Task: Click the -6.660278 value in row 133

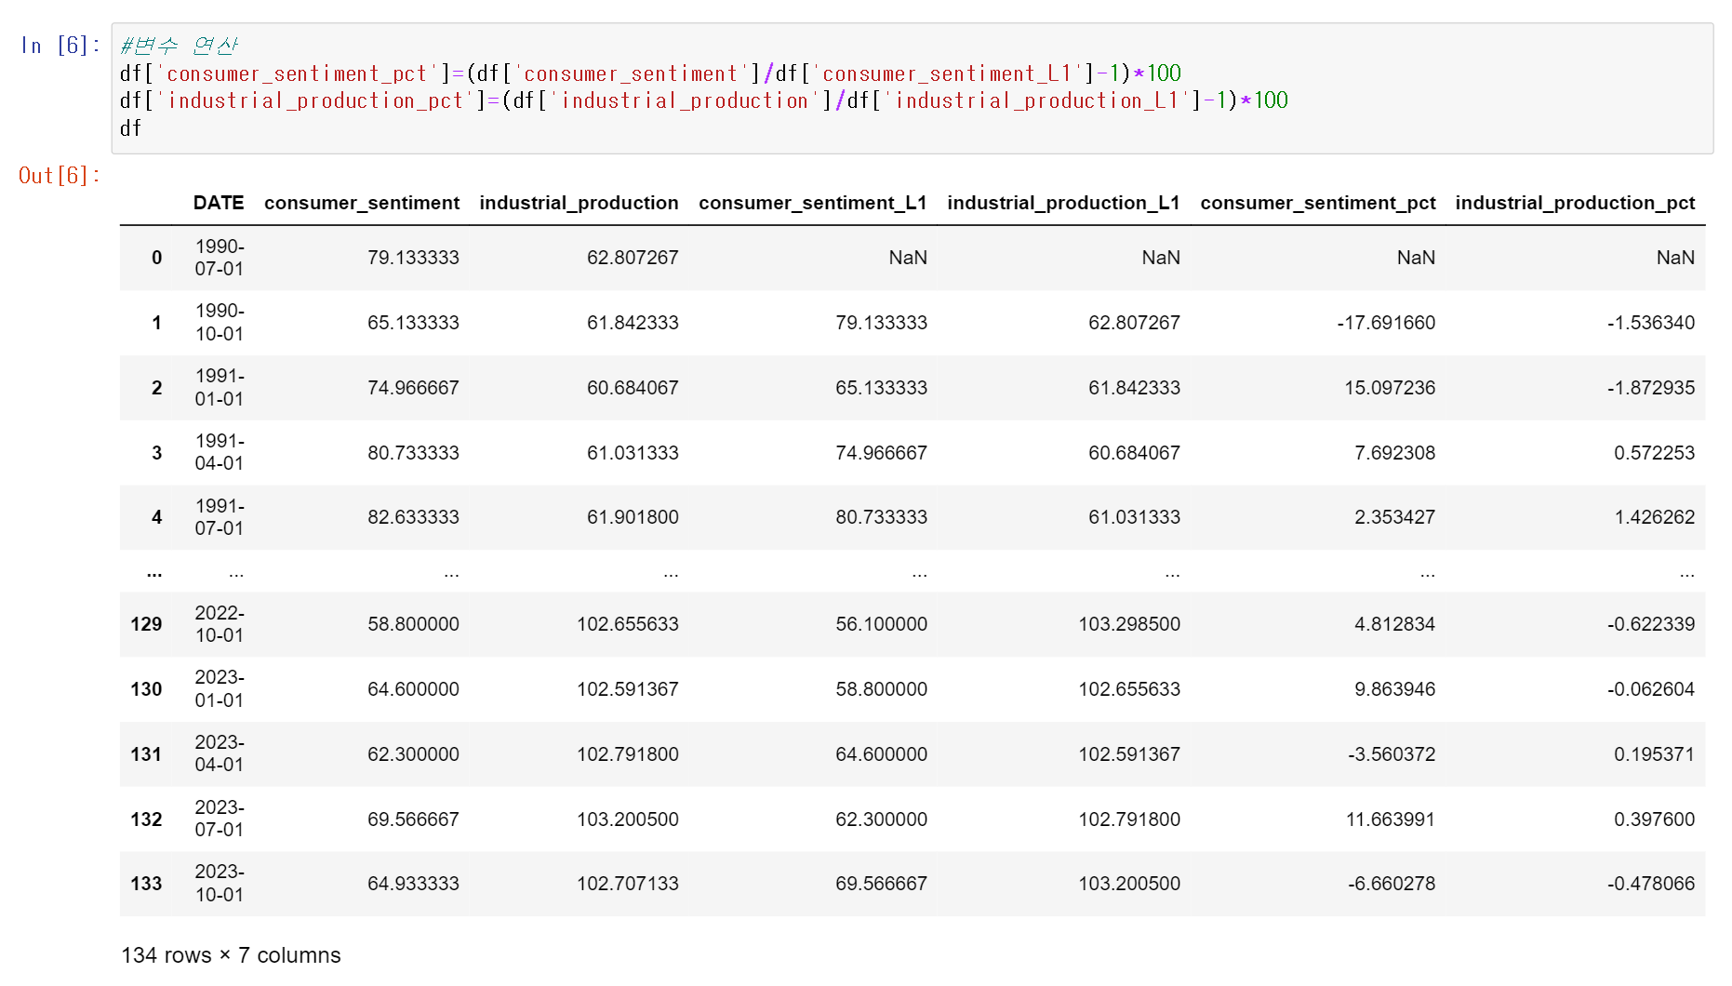Action: [x=1392, y=884]
